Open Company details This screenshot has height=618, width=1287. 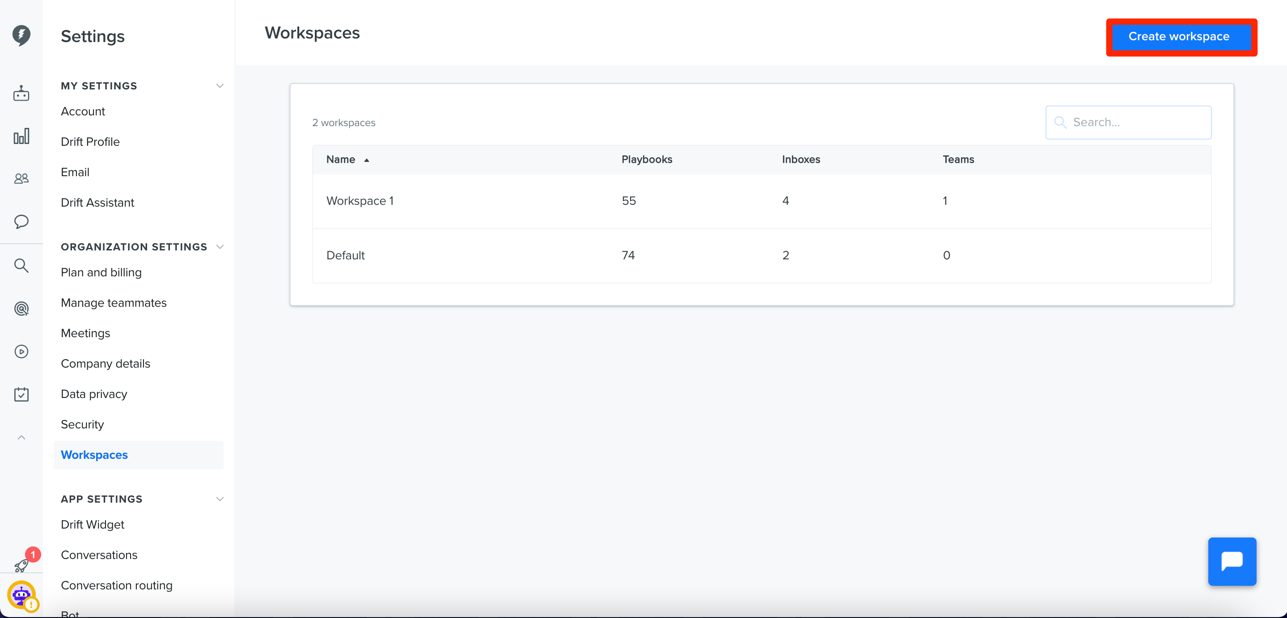point(106,364)
